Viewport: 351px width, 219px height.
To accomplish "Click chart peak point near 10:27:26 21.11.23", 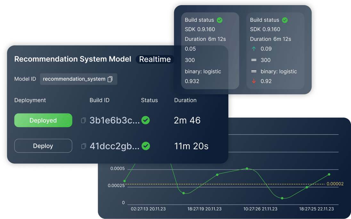I will point(247,168).
